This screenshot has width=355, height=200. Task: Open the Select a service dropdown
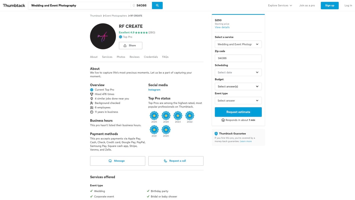click(x=238, y=44)
